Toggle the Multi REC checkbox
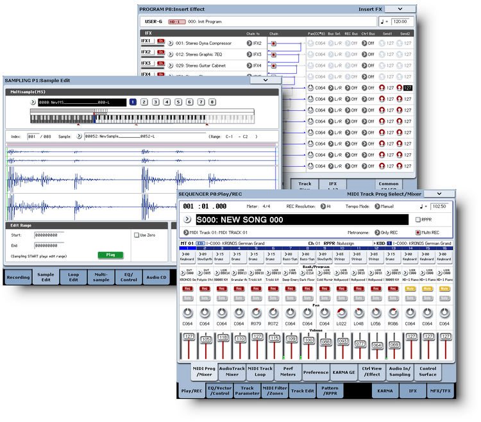This screenshot has height=422, width=481. (419, 232)
